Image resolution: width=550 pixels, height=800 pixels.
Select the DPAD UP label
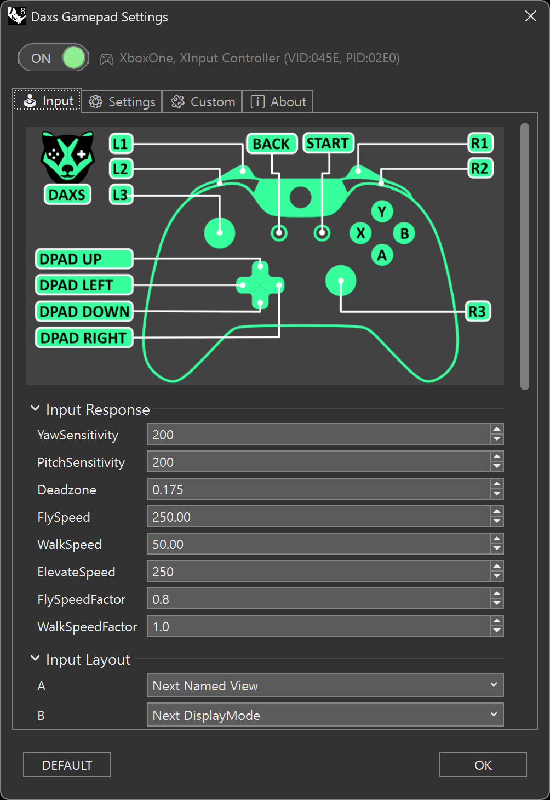point(83,259)
